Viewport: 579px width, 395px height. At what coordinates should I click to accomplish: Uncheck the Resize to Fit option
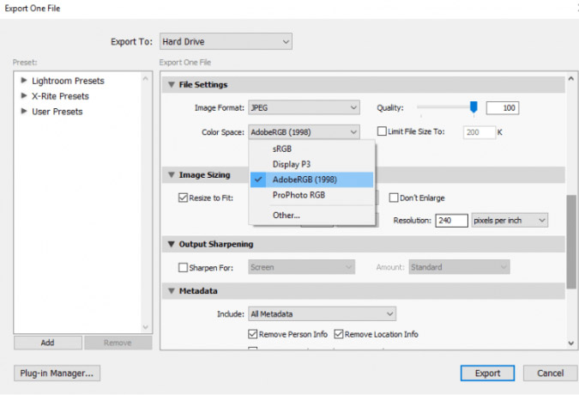pos(184,197)
